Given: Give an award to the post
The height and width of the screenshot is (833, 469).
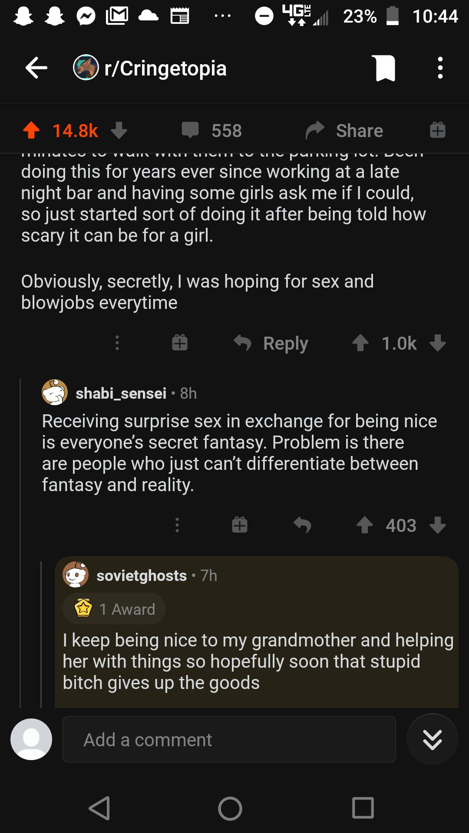Looking at the screenshot, I should coord(437,130).
